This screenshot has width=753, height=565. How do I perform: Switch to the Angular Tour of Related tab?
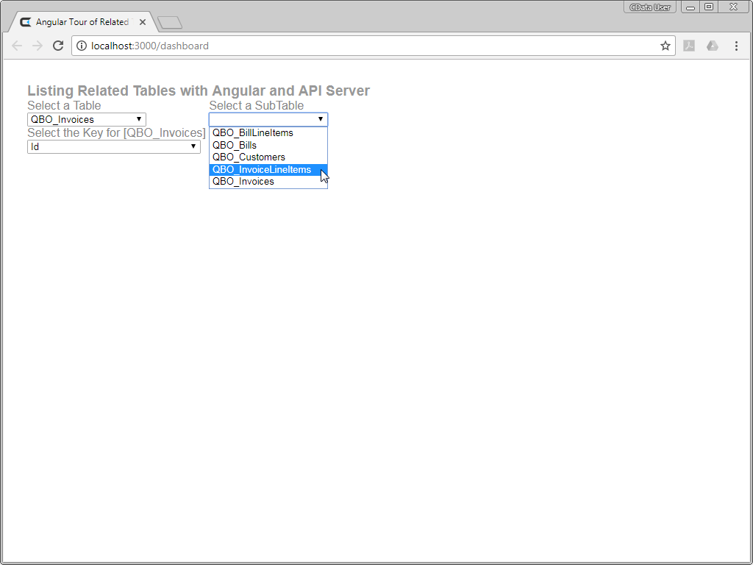click(81, 22)
